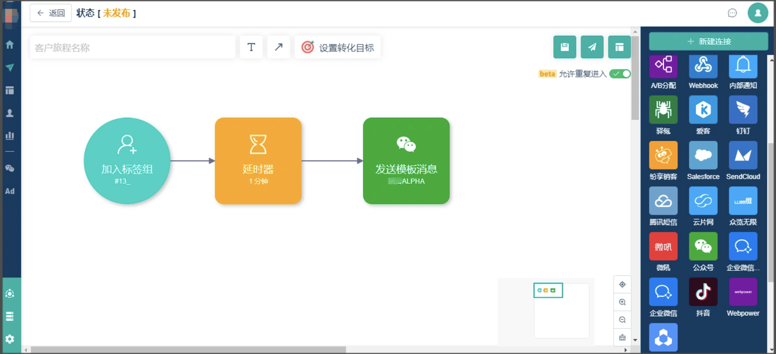
Task: Open settings gear in left sidebar
Action: 10,339
